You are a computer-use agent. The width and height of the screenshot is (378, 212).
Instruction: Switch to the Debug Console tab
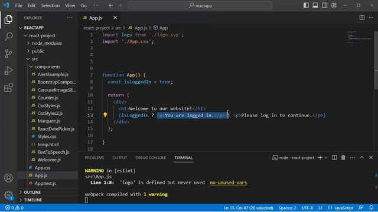tap(151, 158)
